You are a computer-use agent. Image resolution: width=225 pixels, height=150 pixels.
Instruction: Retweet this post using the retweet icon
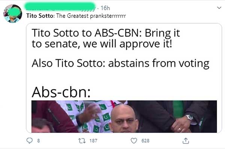[82, 141]
